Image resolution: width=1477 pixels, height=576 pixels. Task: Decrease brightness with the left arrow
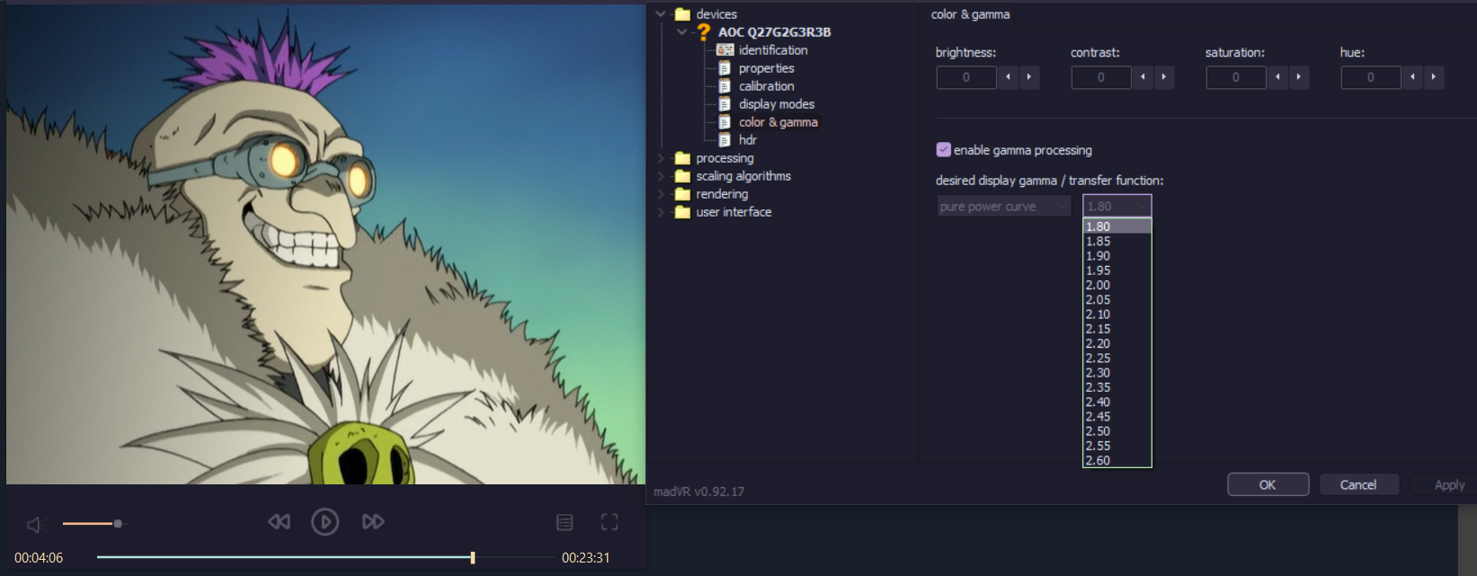click(1008, 77)
